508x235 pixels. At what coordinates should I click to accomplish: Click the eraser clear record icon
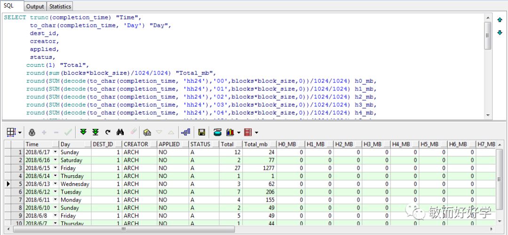tap(134, 132)
